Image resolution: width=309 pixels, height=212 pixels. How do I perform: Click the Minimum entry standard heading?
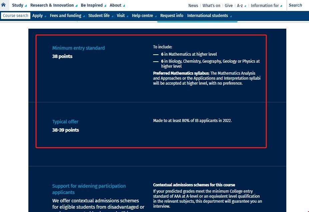[x=78, y=48]
